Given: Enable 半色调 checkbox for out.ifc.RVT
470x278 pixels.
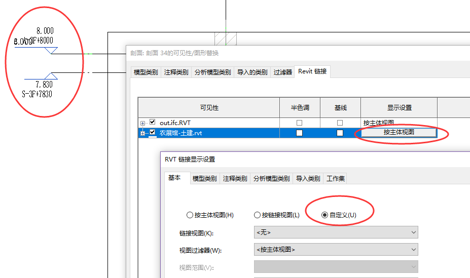Looking at the screenshot, I should click(299, 123).
